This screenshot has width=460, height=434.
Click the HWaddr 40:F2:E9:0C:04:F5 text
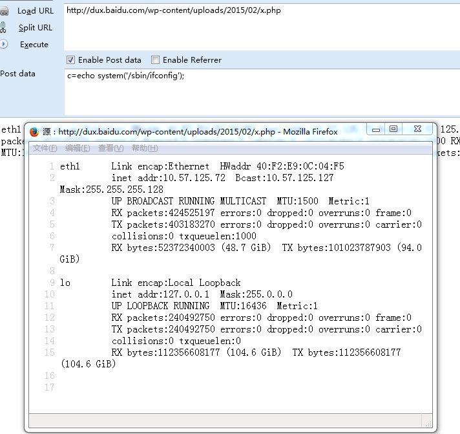(x=282, y=166)
